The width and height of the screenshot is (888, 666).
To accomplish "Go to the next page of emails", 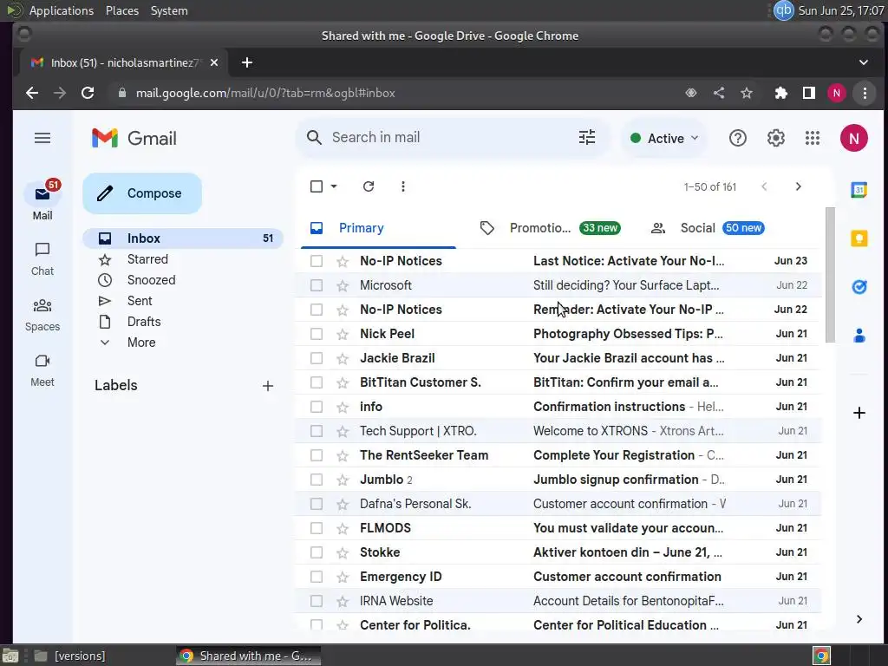I will tap(798, 186).
